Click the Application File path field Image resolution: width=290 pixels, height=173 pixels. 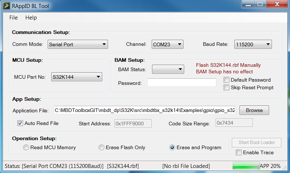pos(144,110)
